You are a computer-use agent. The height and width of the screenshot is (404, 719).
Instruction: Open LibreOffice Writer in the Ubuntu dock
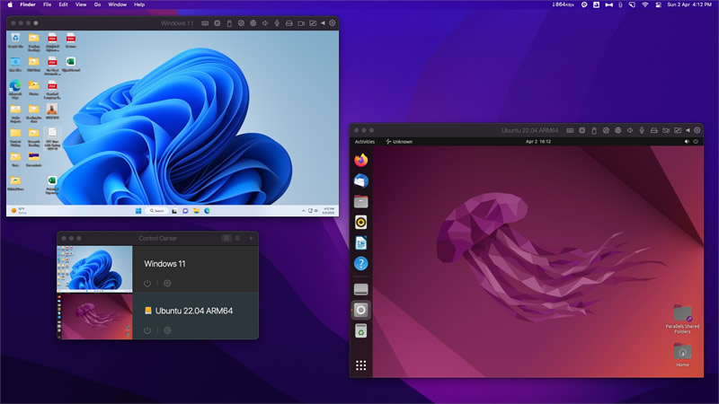point(361,242)
